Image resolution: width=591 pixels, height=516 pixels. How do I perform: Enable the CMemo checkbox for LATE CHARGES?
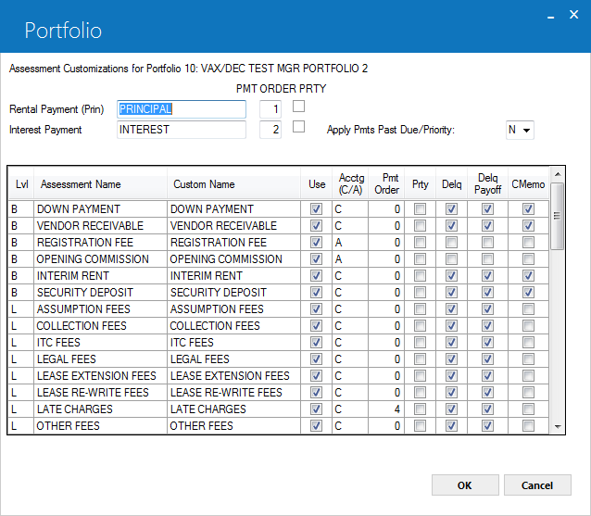pyautogui.click(x=528, y=409)
